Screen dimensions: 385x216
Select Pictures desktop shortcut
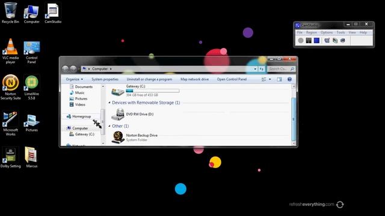[31, 123]
